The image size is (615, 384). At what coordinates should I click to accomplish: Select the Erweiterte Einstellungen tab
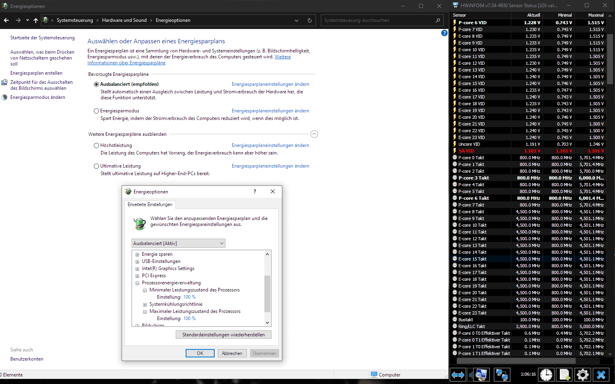(150, 205)
